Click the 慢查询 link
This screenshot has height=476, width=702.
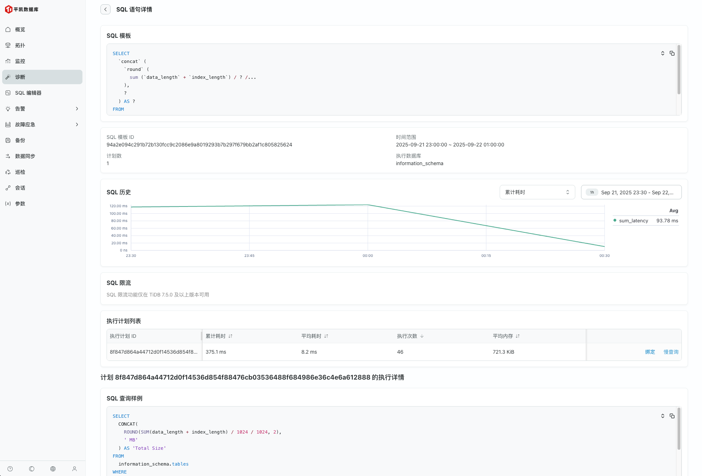click(671, 352)
